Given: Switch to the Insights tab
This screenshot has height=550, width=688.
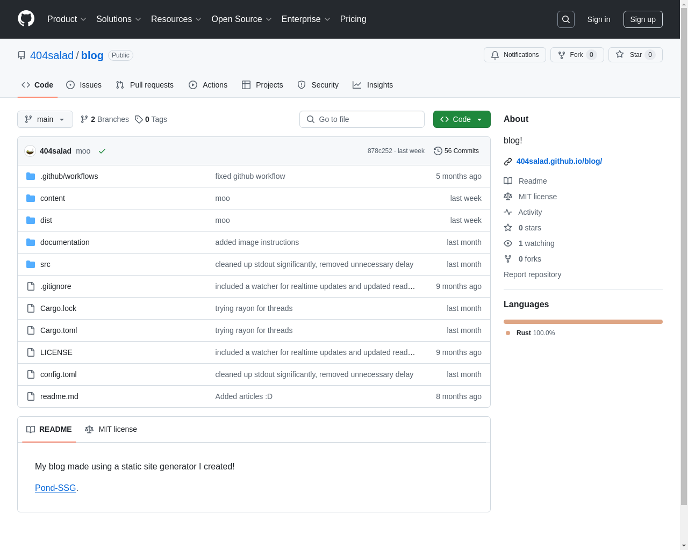Looking at the screenshot, I should (373, 85).
